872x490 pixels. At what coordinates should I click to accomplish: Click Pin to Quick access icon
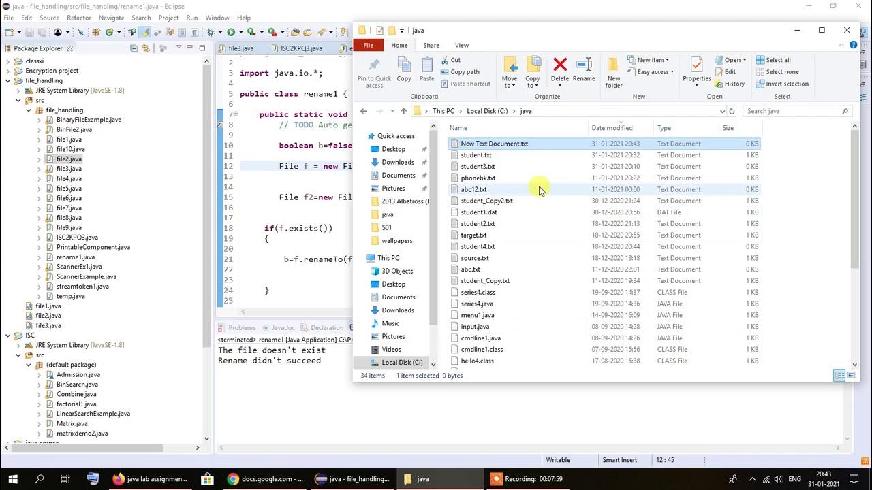pos(374,65)
